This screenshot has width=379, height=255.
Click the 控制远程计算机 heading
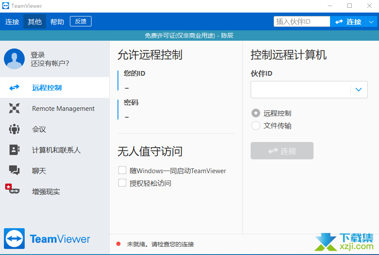pyautogui.click(x=289, y=55)
